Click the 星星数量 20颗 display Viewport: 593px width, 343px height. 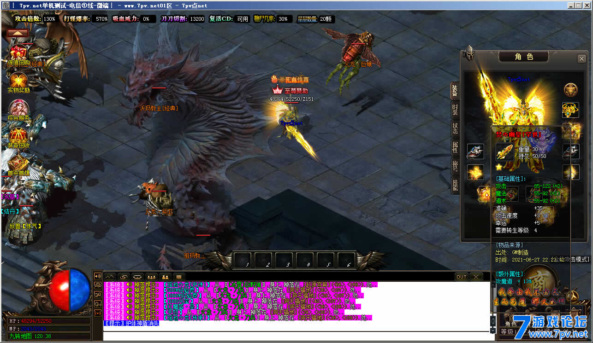[x=315, y=19]
